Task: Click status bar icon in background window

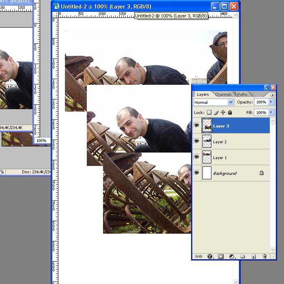Action: coord(2,172)
